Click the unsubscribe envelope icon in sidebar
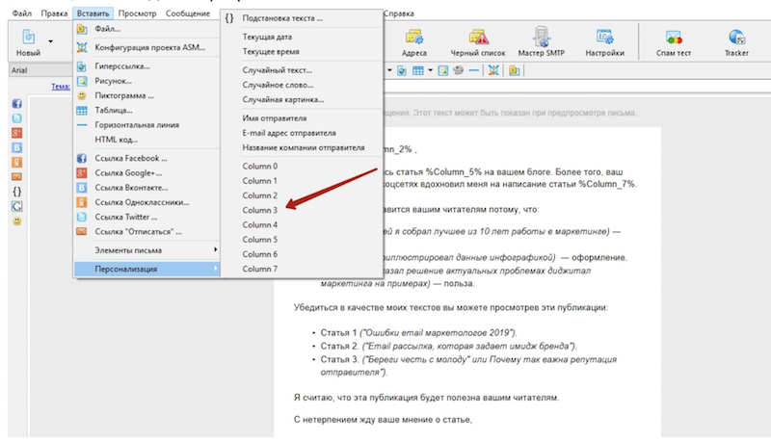 [16, 177]
